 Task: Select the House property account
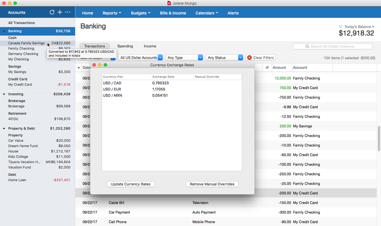(x=37, y=151)
